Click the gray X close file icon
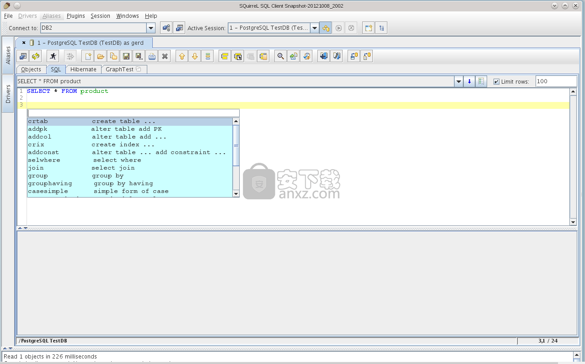The width and height of the screenshot is (585, 364). coord(165,56)
